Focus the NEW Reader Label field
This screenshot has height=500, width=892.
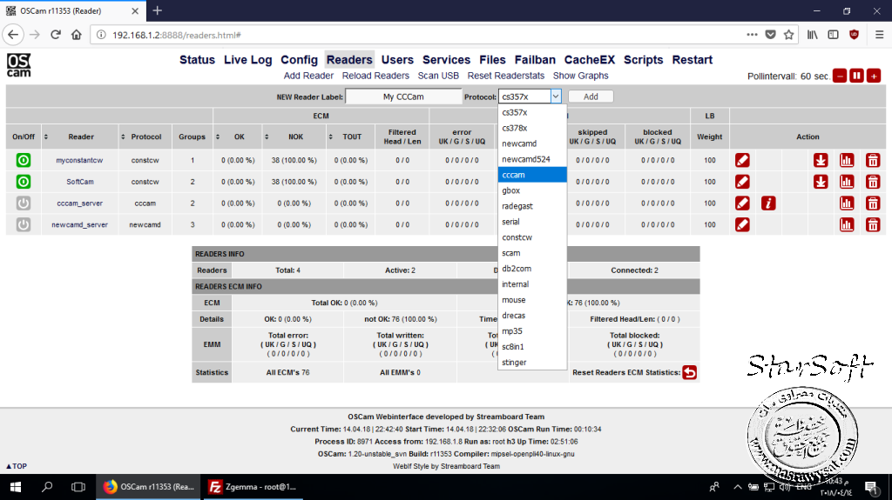pos(403,97)
